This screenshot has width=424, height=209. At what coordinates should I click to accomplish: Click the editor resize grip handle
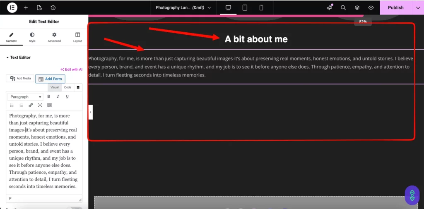[80, 199]
